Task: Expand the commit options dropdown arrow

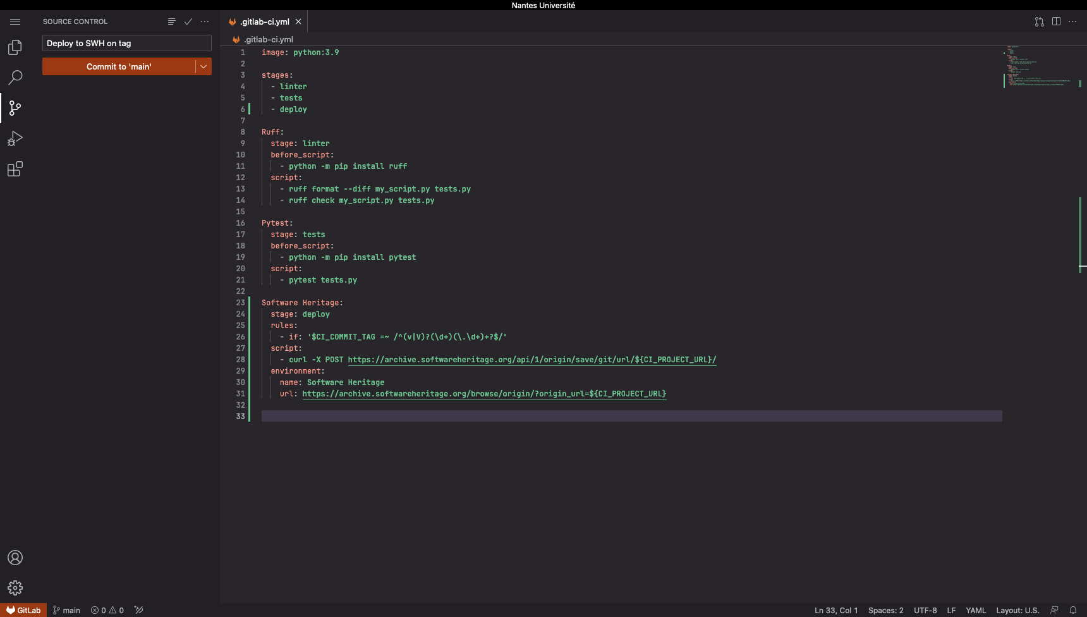Action: click(x=203, y=66)
